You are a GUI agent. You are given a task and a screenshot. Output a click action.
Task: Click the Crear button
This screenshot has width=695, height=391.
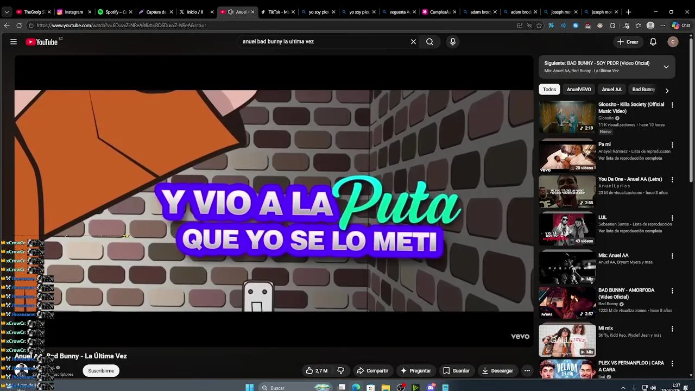[628, 42]
